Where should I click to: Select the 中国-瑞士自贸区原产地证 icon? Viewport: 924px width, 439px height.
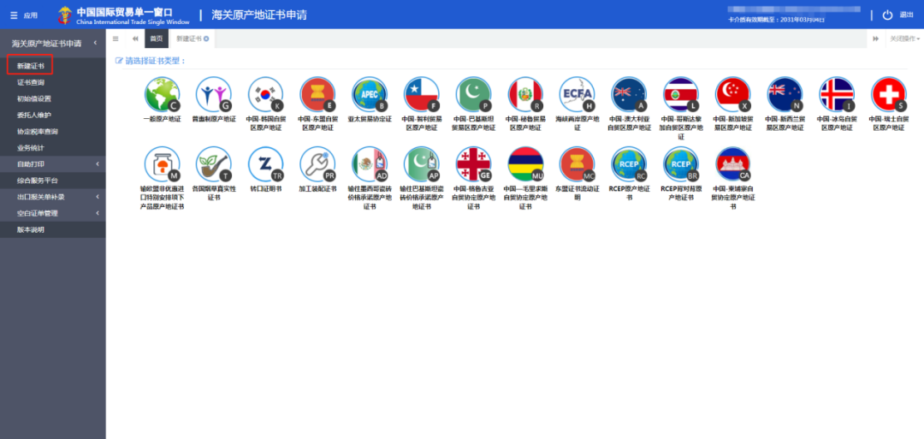coord(888,94)
